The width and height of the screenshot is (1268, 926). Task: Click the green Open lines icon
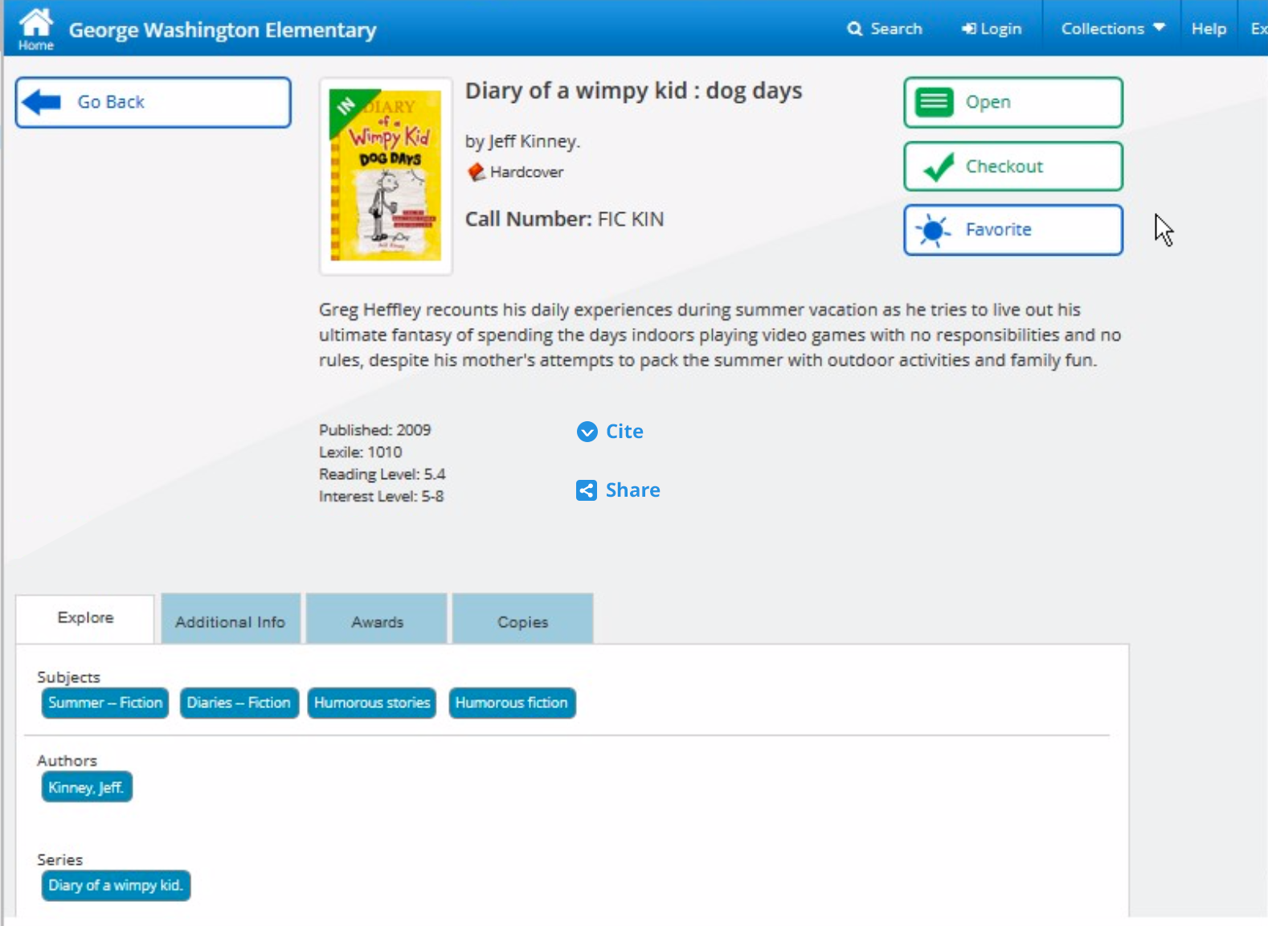(x=934, y=102)
